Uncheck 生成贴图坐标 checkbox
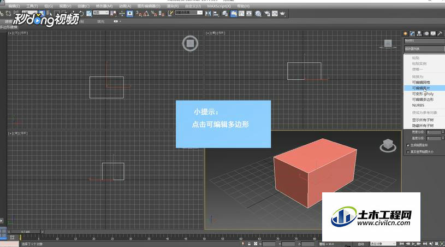 click(408, 145)
